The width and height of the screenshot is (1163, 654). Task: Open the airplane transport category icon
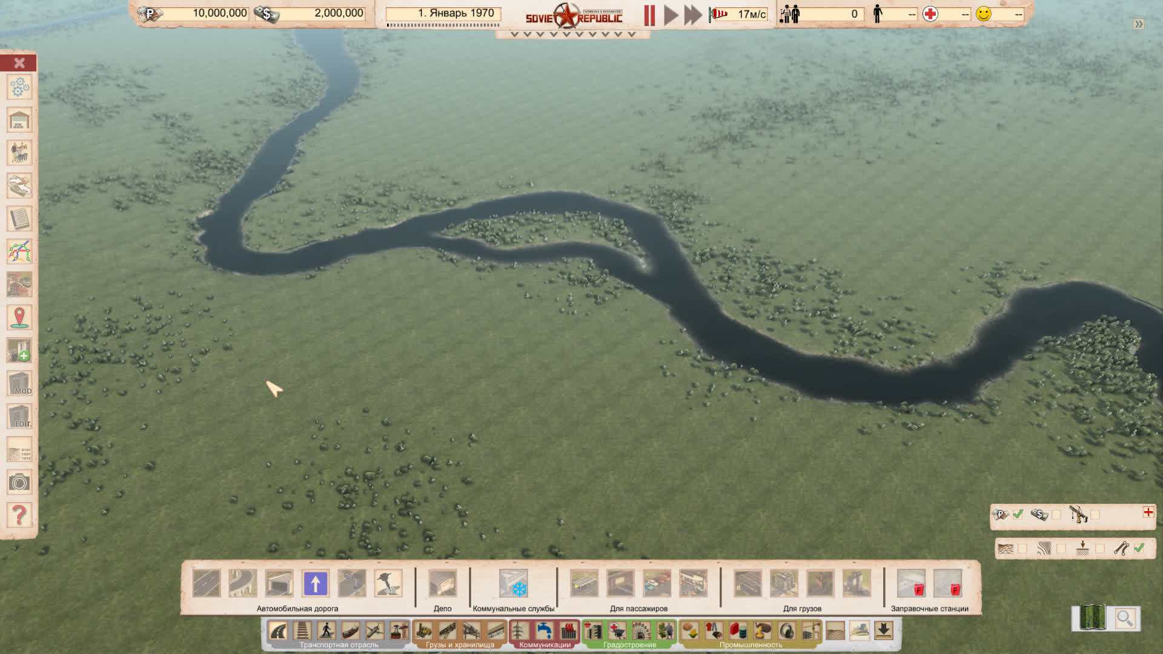[375, 631]
